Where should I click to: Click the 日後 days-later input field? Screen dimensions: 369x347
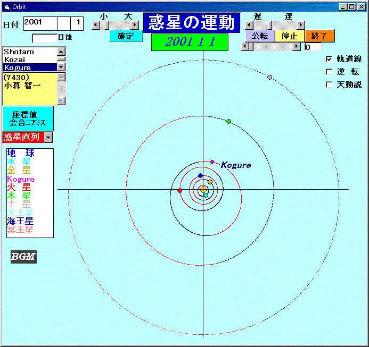tap(44, 38)
